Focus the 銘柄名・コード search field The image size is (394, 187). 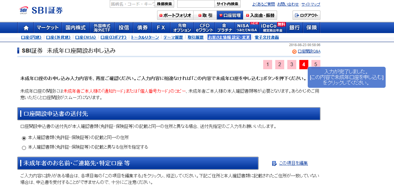(132, 4)
